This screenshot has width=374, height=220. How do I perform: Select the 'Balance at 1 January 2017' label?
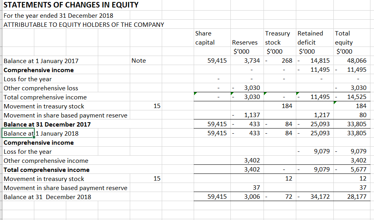pos(41,61)
